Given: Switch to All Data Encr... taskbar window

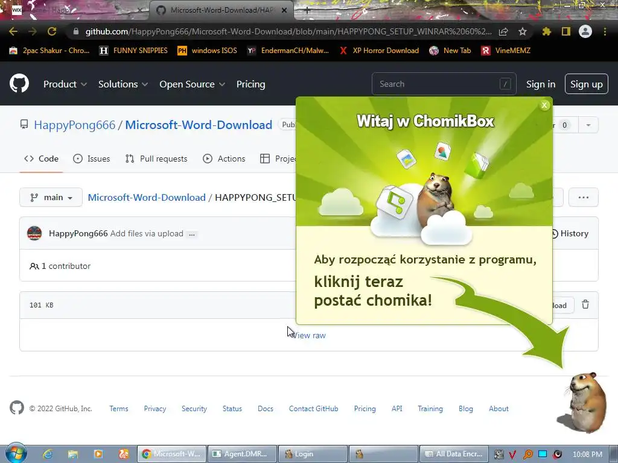Looking at the screenshot, I should pos(454,454).
